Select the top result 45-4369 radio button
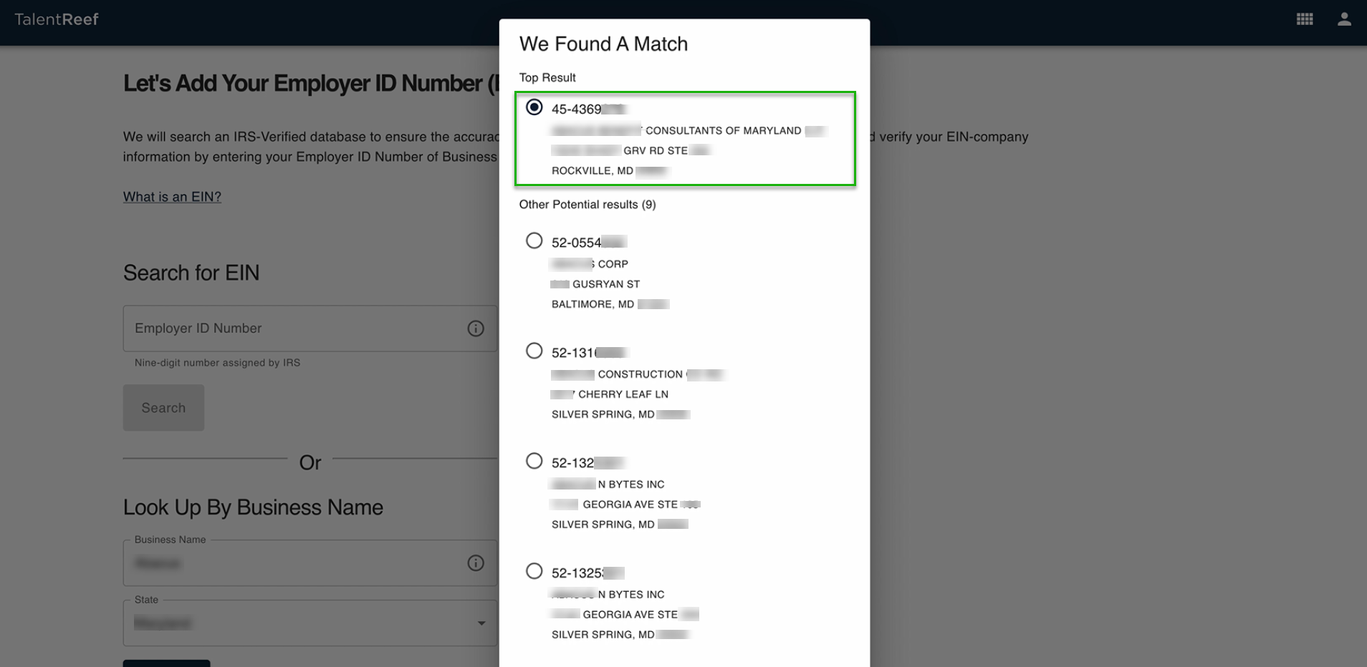Screen dimensions: 1367x667 pos(534,107)
